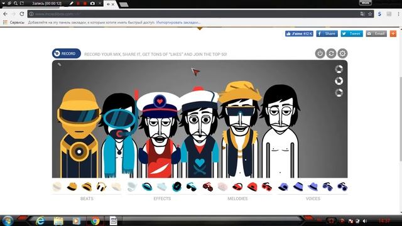Click the VOICES category label

tap(313, 198)
